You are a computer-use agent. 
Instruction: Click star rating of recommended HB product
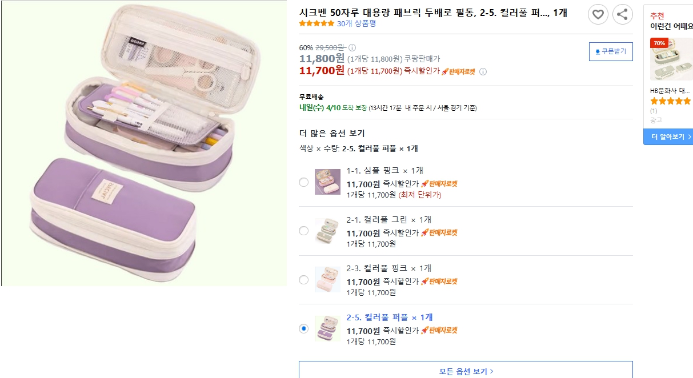point(670,101)
